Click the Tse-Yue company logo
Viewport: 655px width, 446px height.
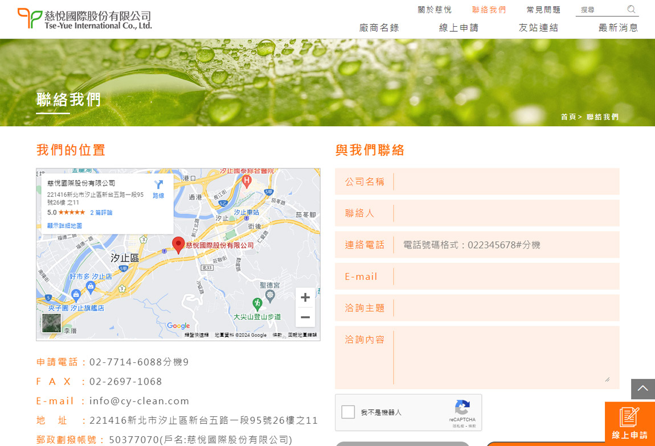(85, 19)
